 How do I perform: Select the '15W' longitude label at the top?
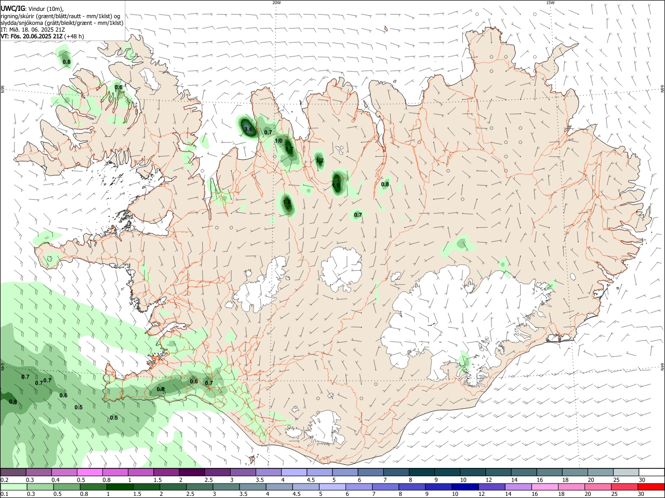550,3
